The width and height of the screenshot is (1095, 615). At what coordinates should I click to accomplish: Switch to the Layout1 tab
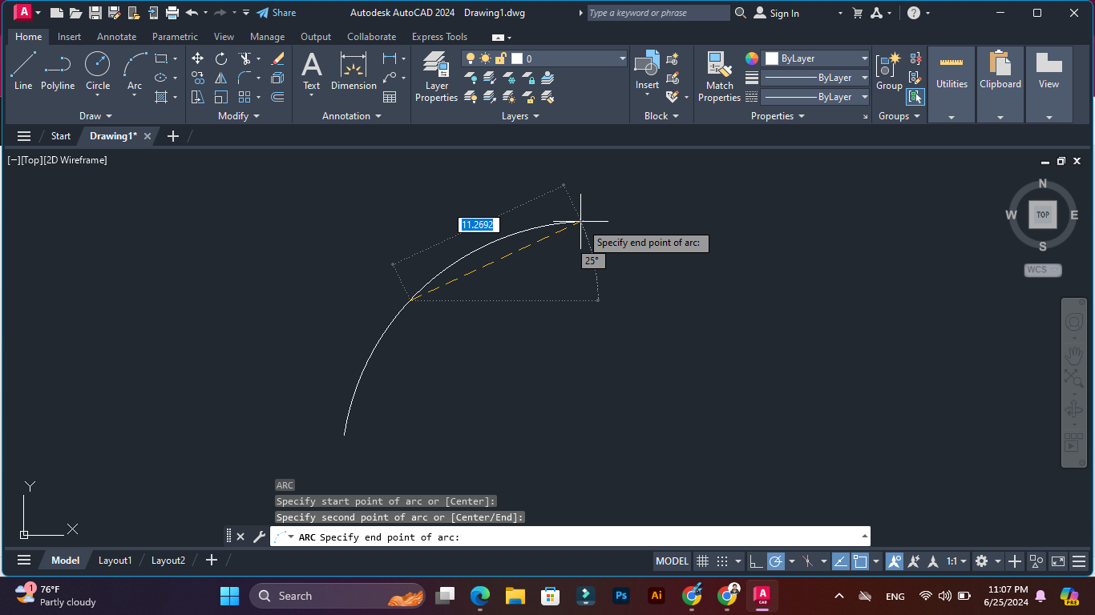(115, 560)
